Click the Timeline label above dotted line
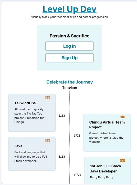The image size is (137, 185). pyautogui.click(x=70, y=87)
